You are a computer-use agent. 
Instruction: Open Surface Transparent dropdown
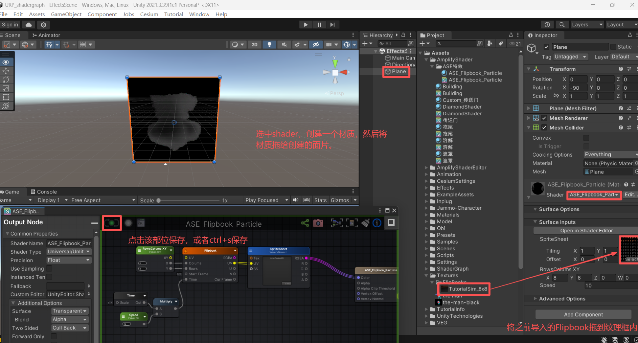(x=69, y=311)
